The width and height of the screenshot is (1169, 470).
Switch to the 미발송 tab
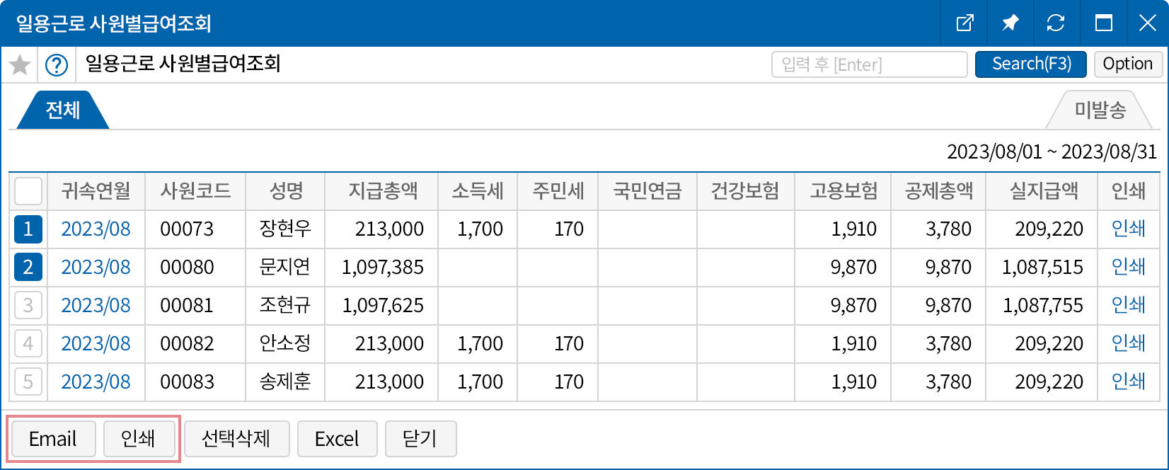click(1100, 110)
